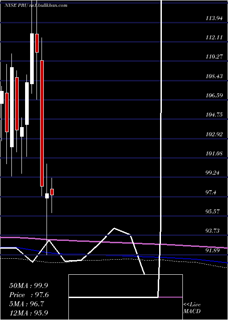Click the 99.24 price axis label
This screenshot has width=228, height=320.
(x=212, y=173)
